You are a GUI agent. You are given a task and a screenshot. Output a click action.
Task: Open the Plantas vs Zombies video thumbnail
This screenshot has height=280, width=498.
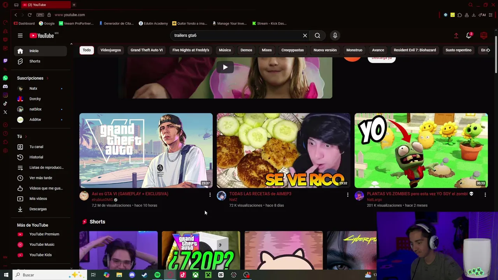pyautogui.click(x=421, y=150)
